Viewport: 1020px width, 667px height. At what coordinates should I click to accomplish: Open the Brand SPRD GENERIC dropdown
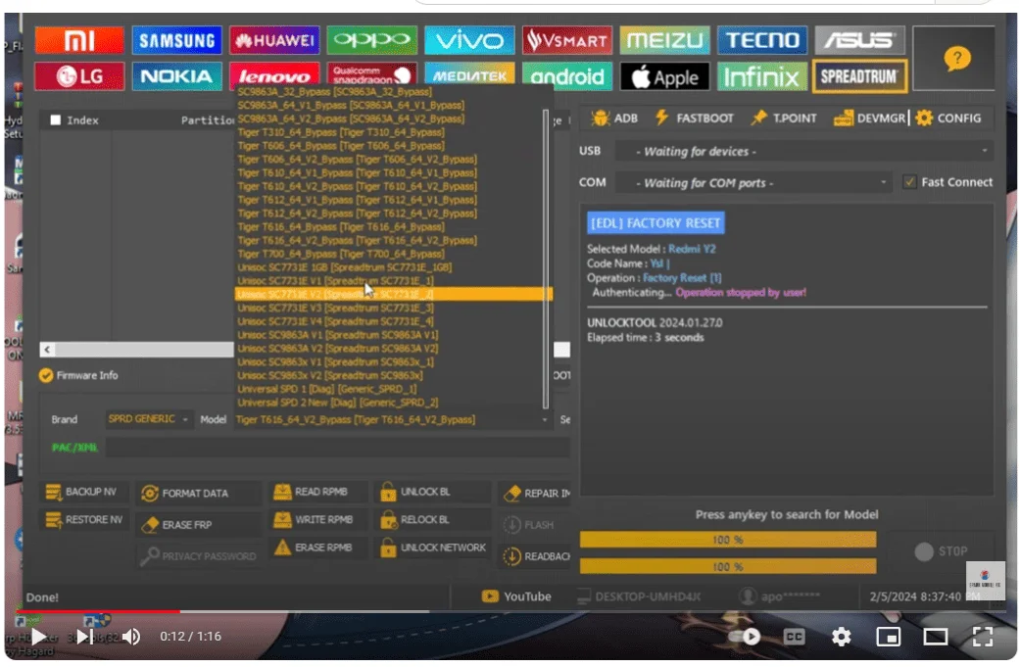click(x=148, y=419)
